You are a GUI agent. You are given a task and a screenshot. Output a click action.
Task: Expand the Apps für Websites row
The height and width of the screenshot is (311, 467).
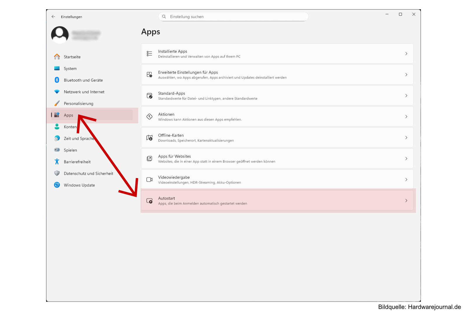coord(406,159)
